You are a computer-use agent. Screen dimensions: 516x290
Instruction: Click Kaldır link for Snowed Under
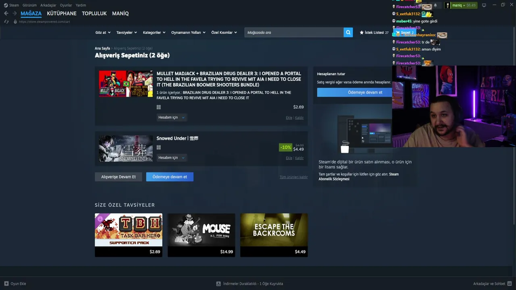pyautogui.click(x=300, y=158)
